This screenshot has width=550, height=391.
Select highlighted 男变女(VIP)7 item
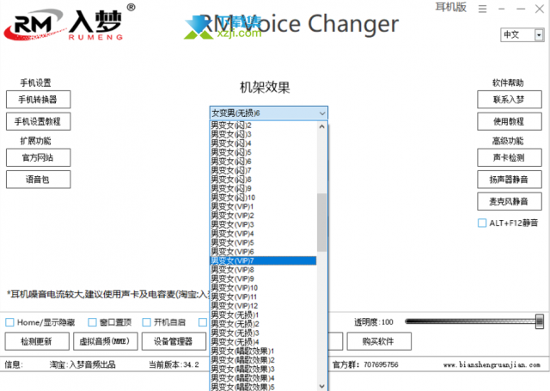click(x=263, y=260)
